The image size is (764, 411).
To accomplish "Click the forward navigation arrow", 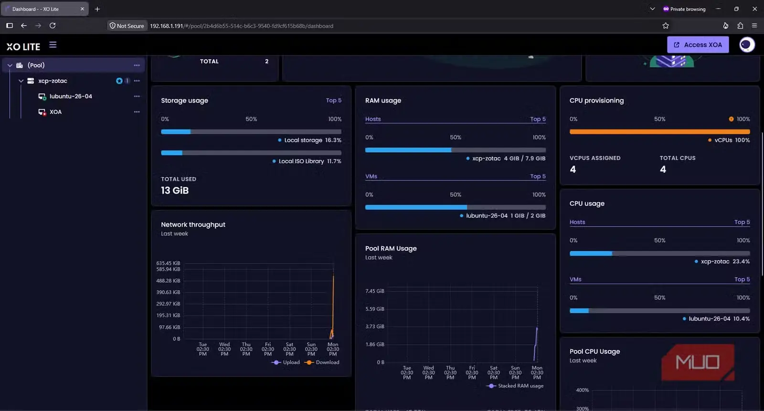I will click(x=38, y=26).
